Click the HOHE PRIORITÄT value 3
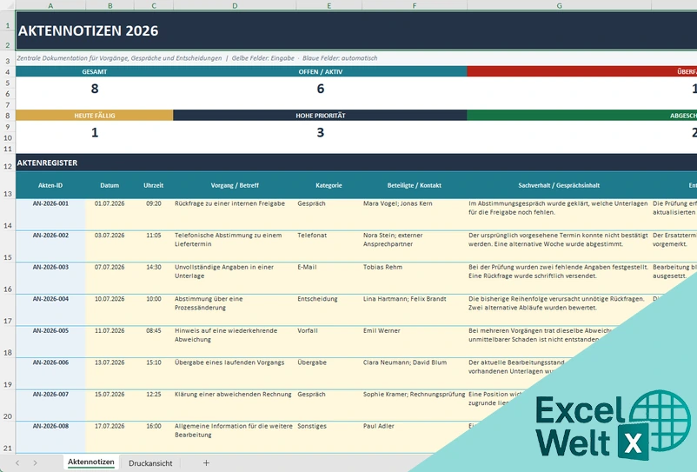The height and width of the screenshot is (472, 697). [320, 132]
